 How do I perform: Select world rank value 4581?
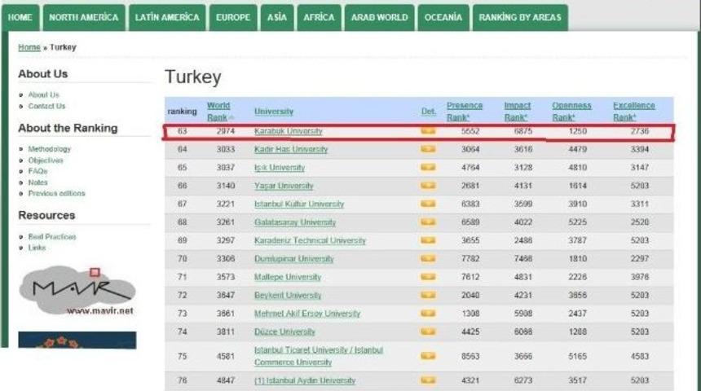pos(225,357)
